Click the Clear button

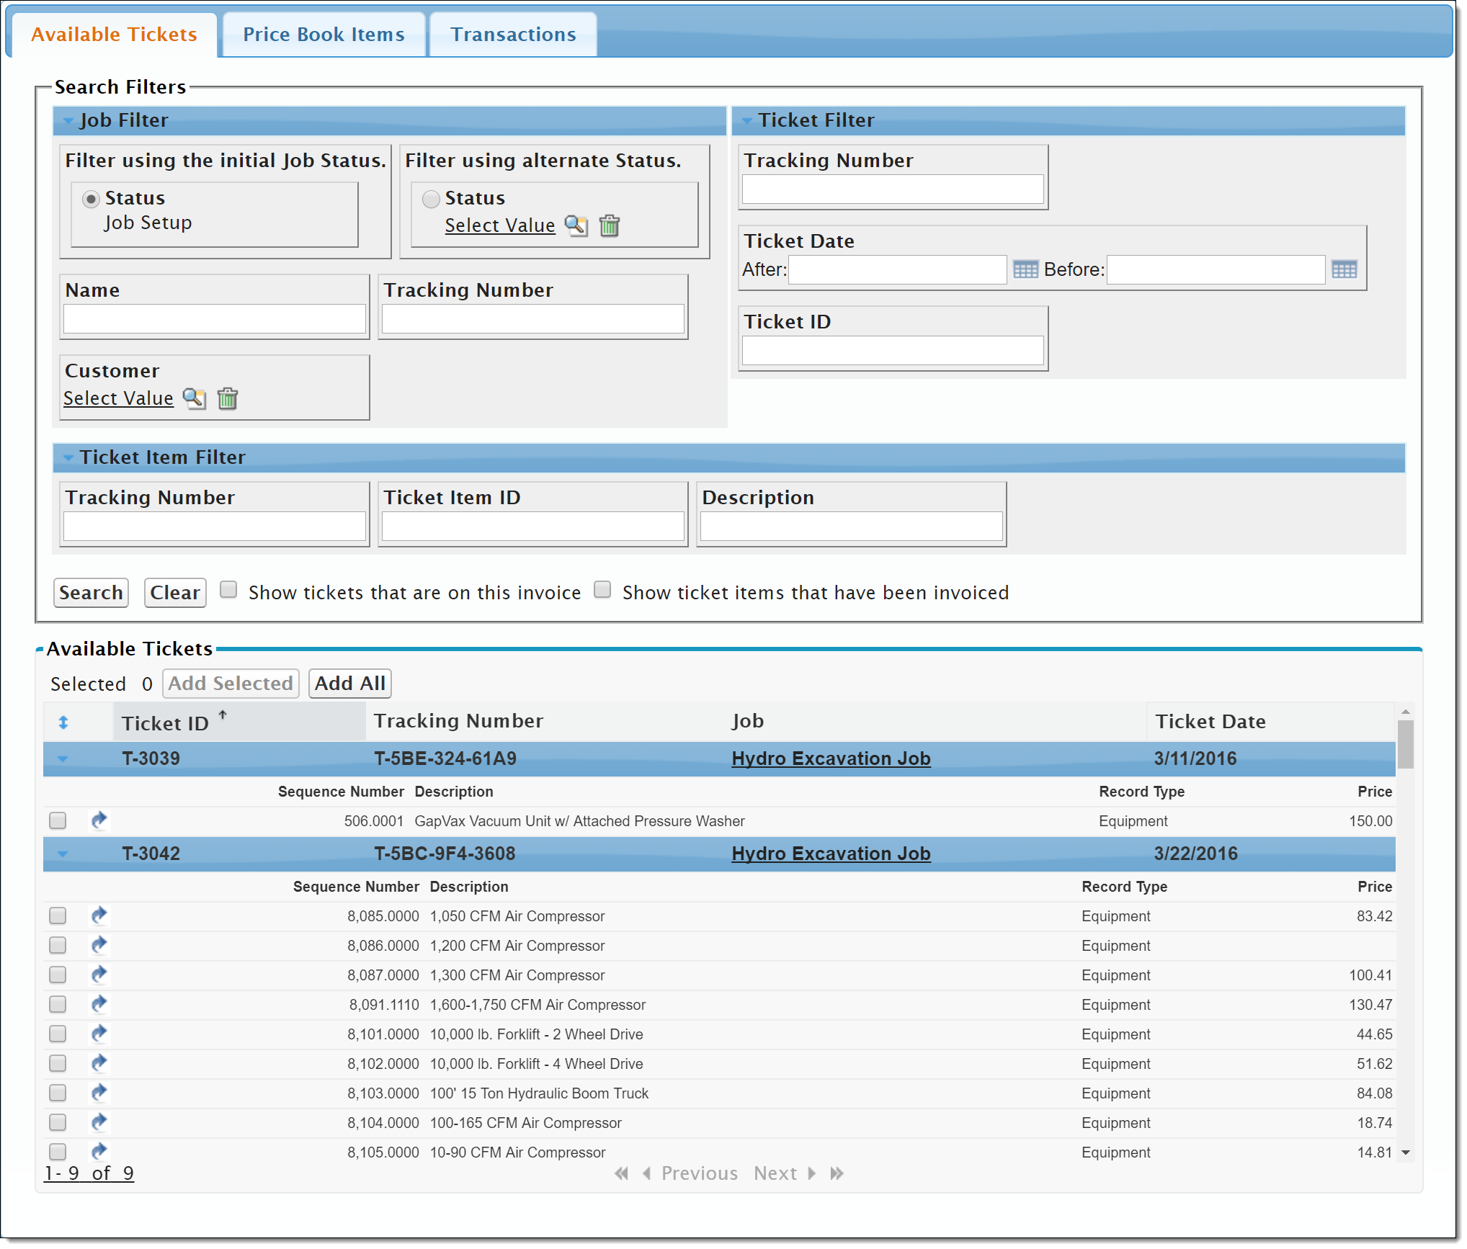(x=175, y=593)
